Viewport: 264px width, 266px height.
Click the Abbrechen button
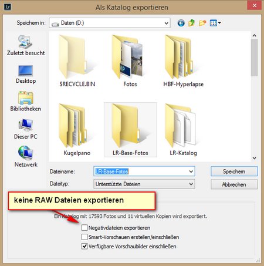pos(234,184)
